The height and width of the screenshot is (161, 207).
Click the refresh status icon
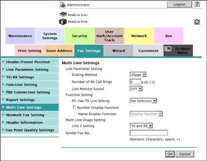click(x=197, y=22)
